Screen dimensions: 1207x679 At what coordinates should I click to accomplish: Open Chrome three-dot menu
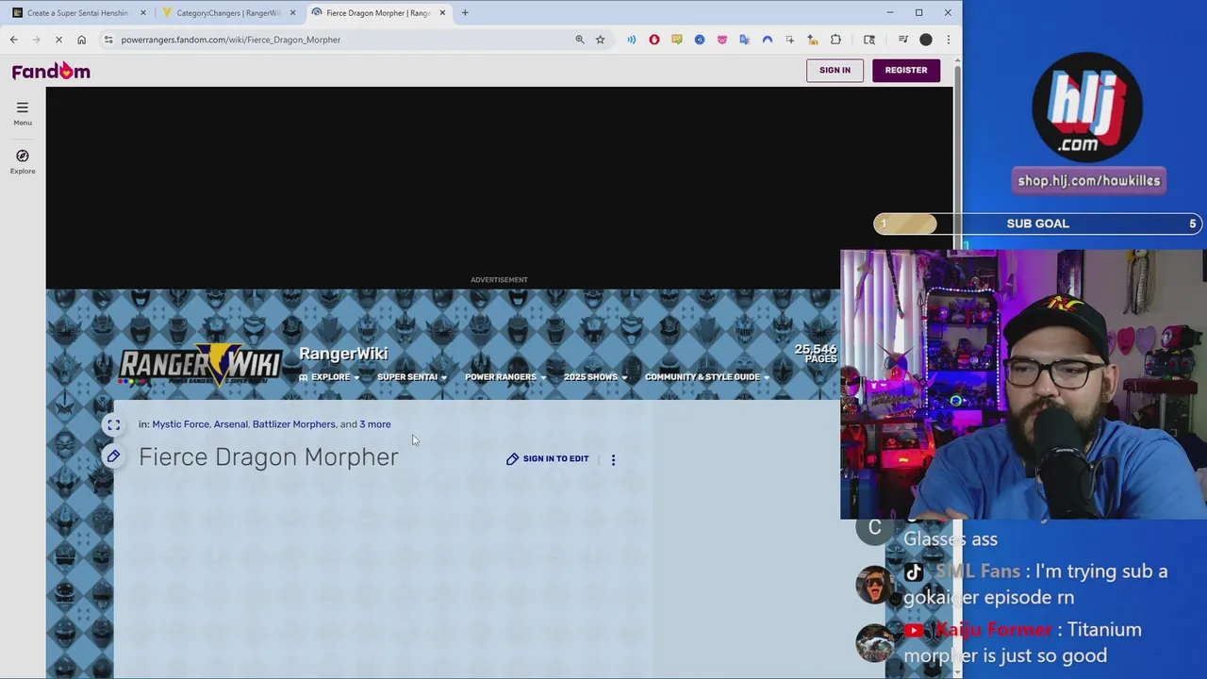(948, 40)
